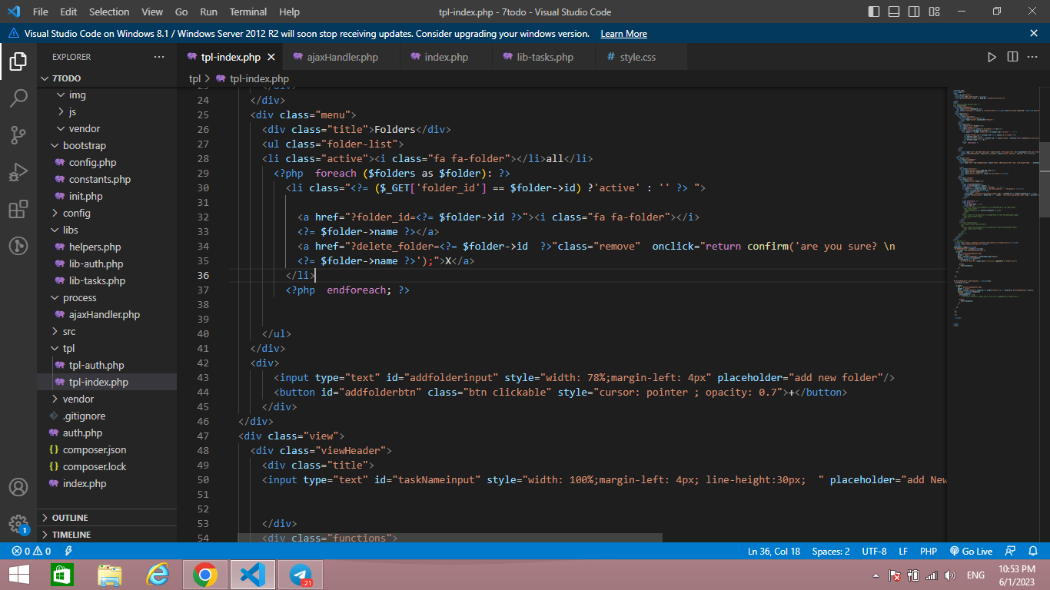
Task: Expand the img folder
Action: pos(107,95)
